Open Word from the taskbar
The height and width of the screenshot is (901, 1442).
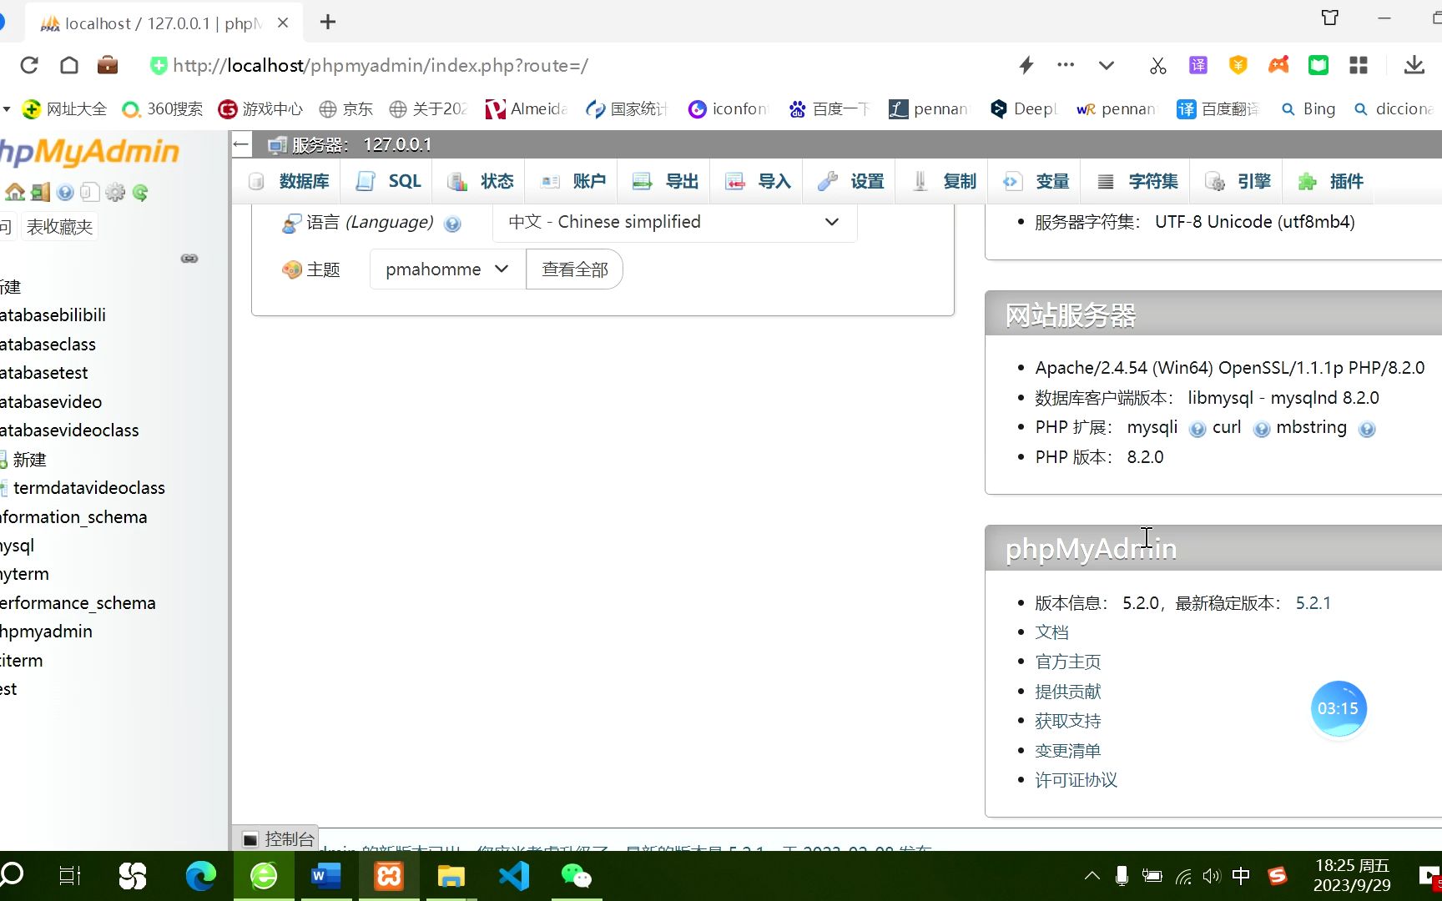[326, 876]
